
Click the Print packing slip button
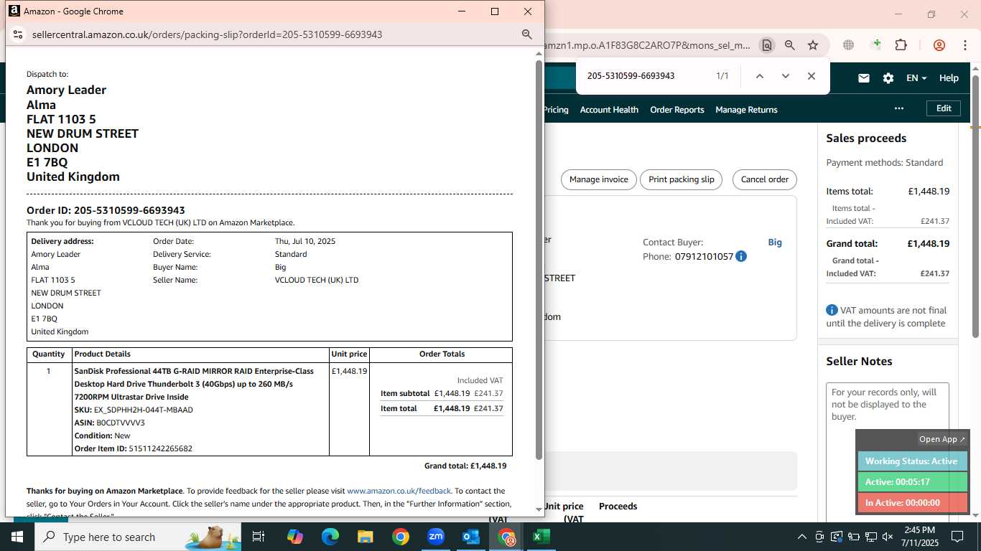coord(682,179)
